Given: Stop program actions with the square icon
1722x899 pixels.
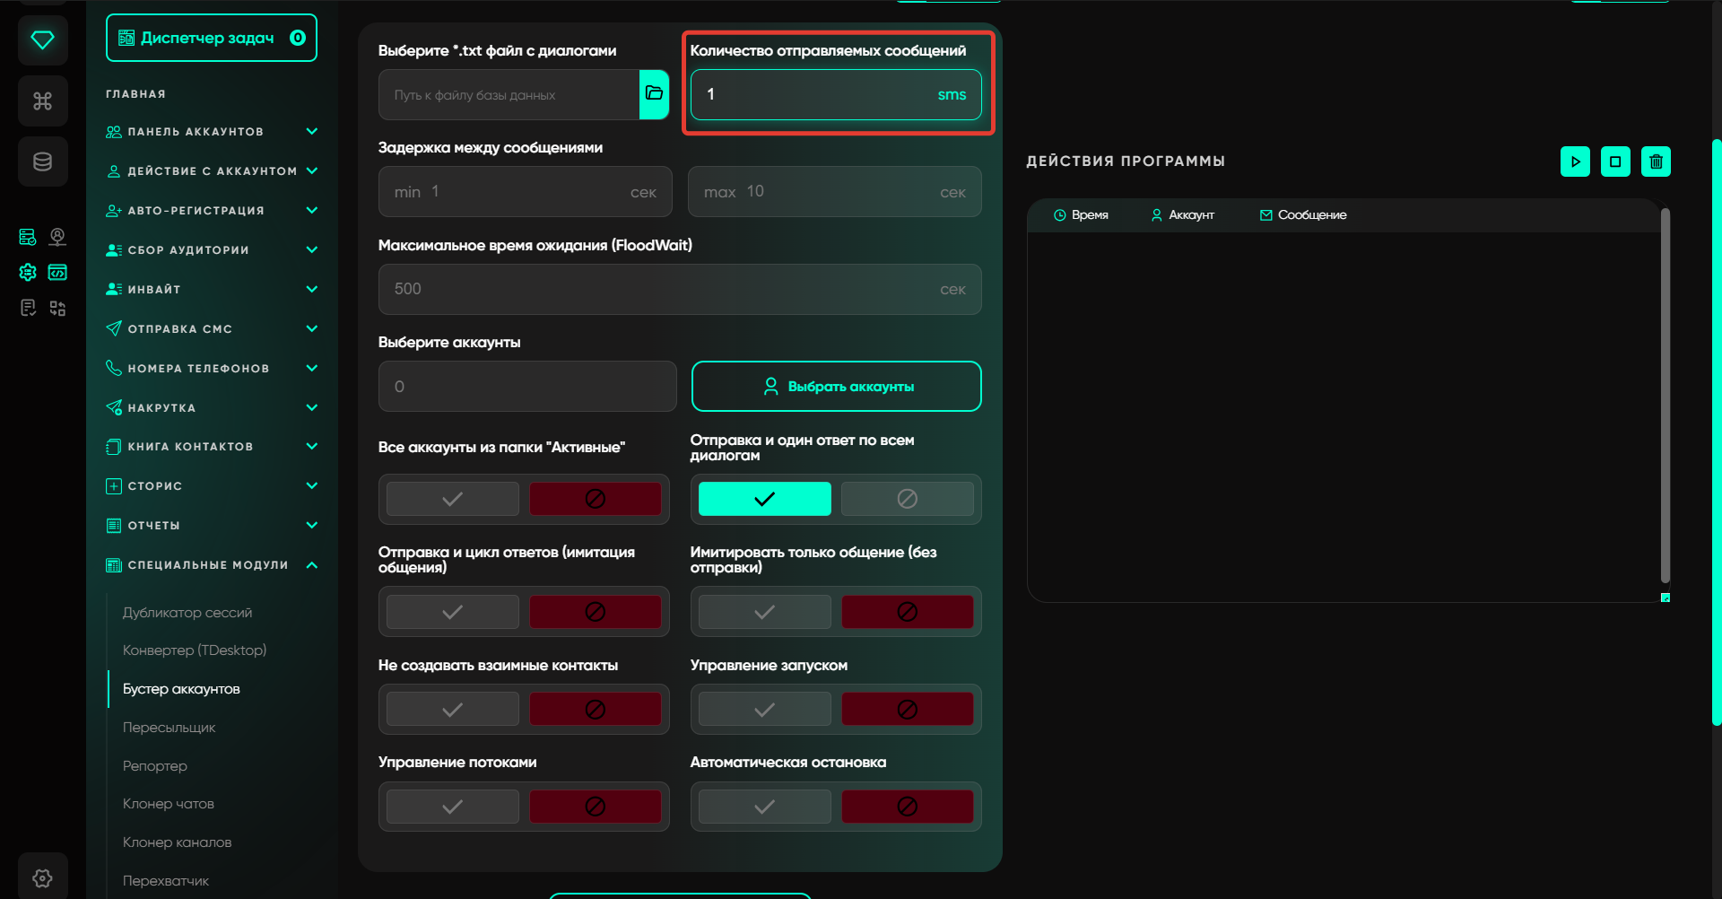Looking at the screenshot, I should coord(1615,161).
